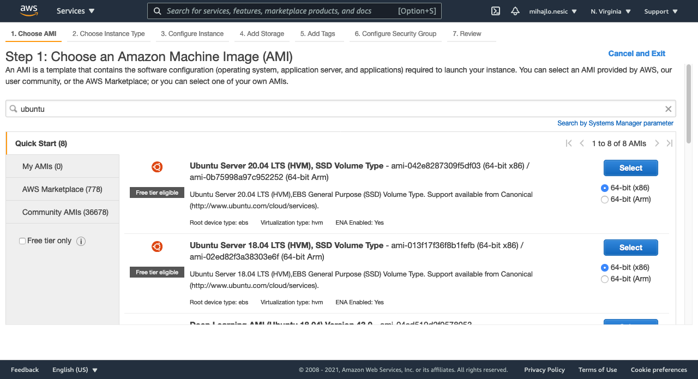Switch to 3. Configure Instance tab
This screenshot has height=379, width=698.
[192, 34]
